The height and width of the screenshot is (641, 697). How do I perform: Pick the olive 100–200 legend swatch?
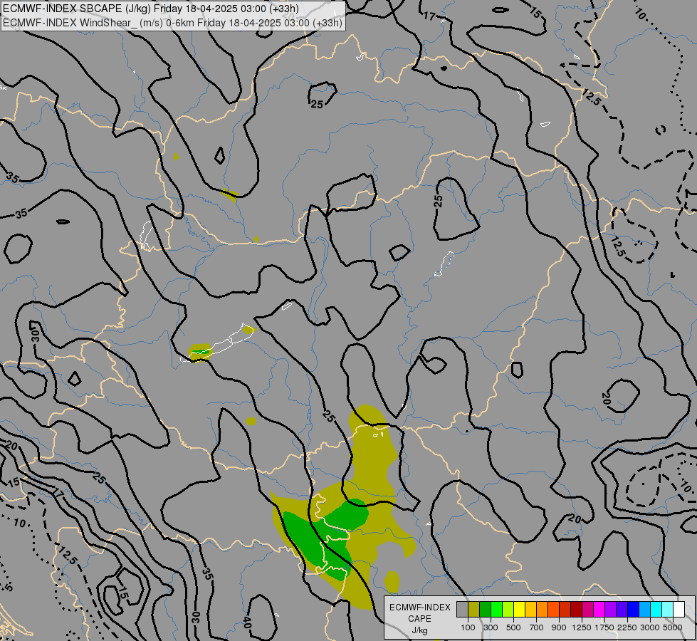[x=474, y=609]
